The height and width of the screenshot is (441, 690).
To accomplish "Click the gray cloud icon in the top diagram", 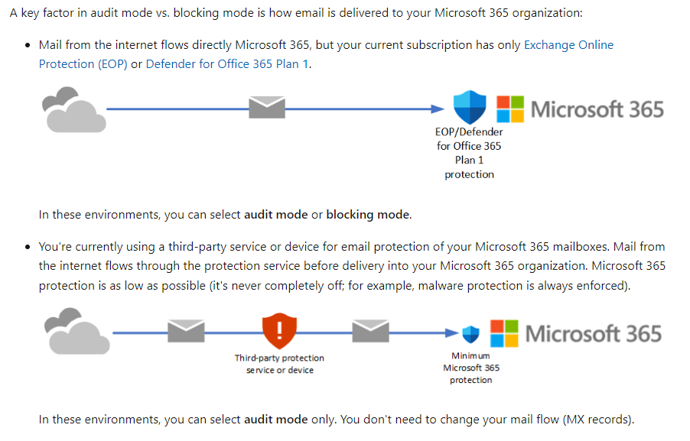I will [x=73, y=109].
